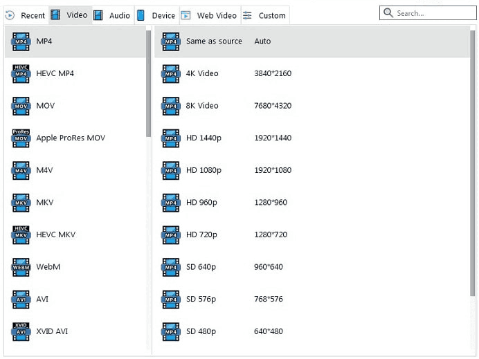Click the MP4 format icon in format list
The width and height of the screenshot is (479, 359).
click(x=21, y=42)
